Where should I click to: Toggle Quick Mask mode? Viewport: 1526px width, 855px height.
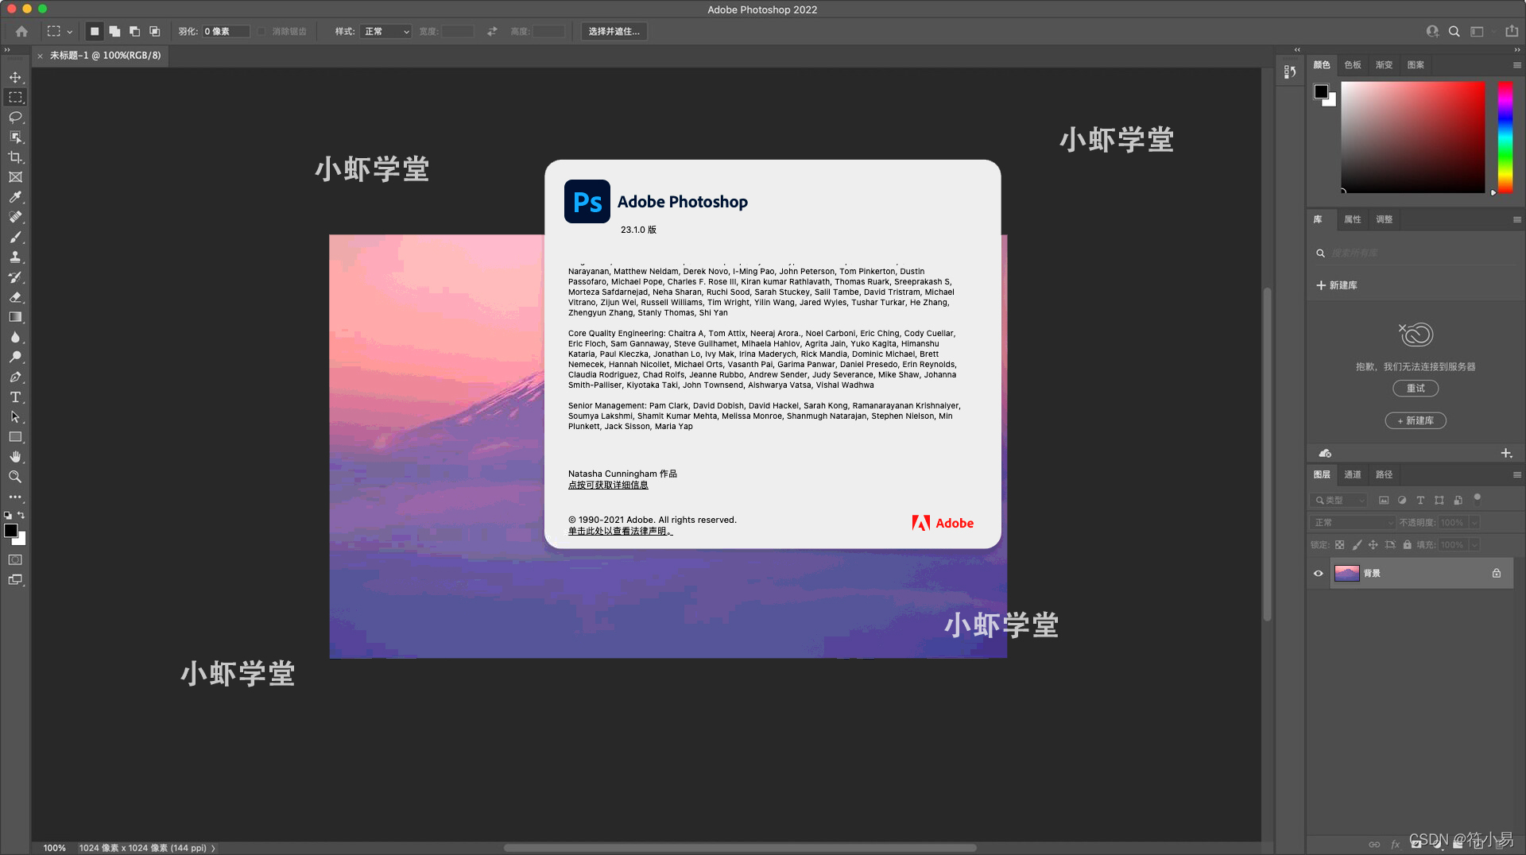[15, 559]
